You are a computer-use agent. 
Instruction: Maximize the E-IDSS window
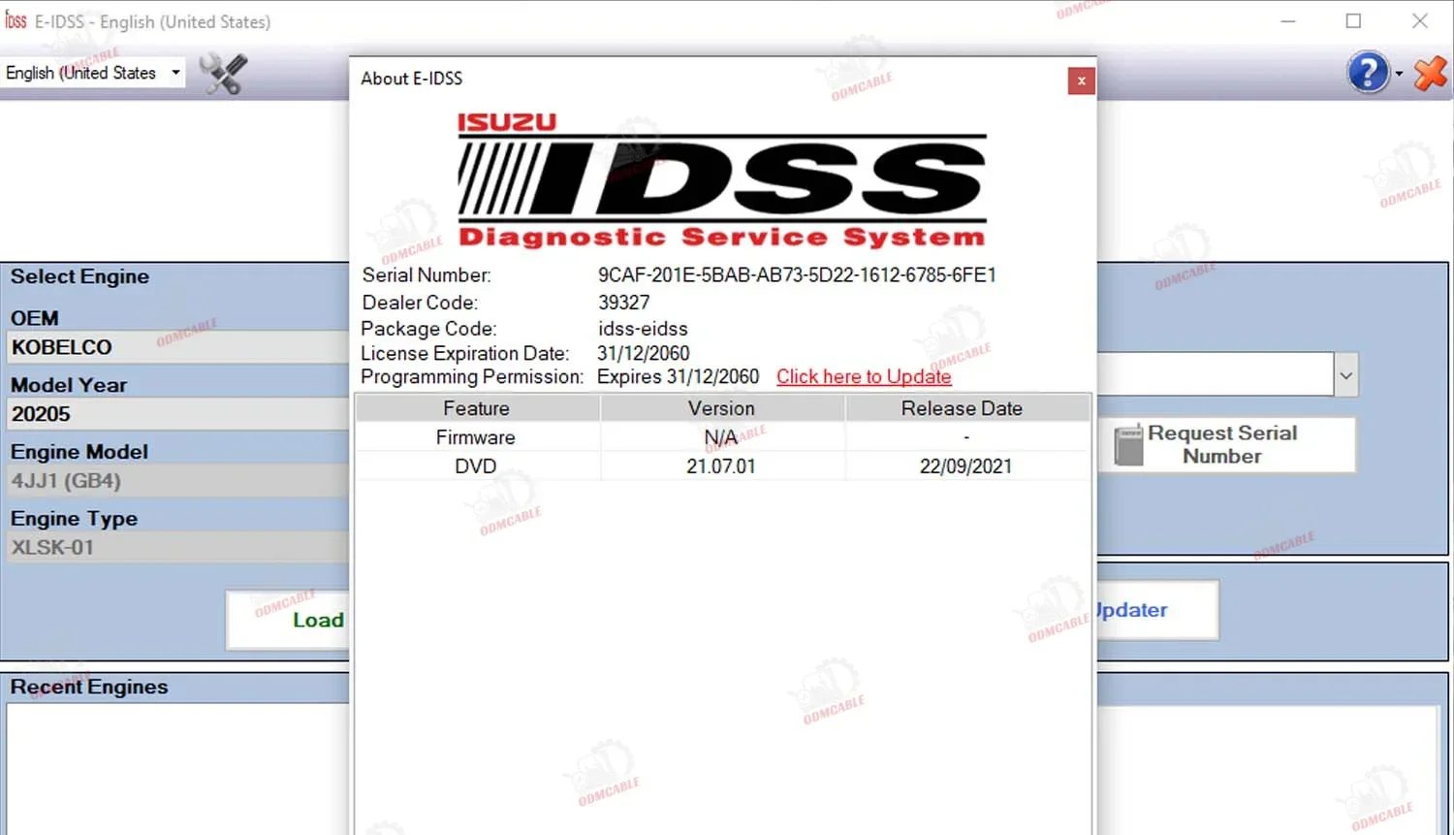[1354, 21]
